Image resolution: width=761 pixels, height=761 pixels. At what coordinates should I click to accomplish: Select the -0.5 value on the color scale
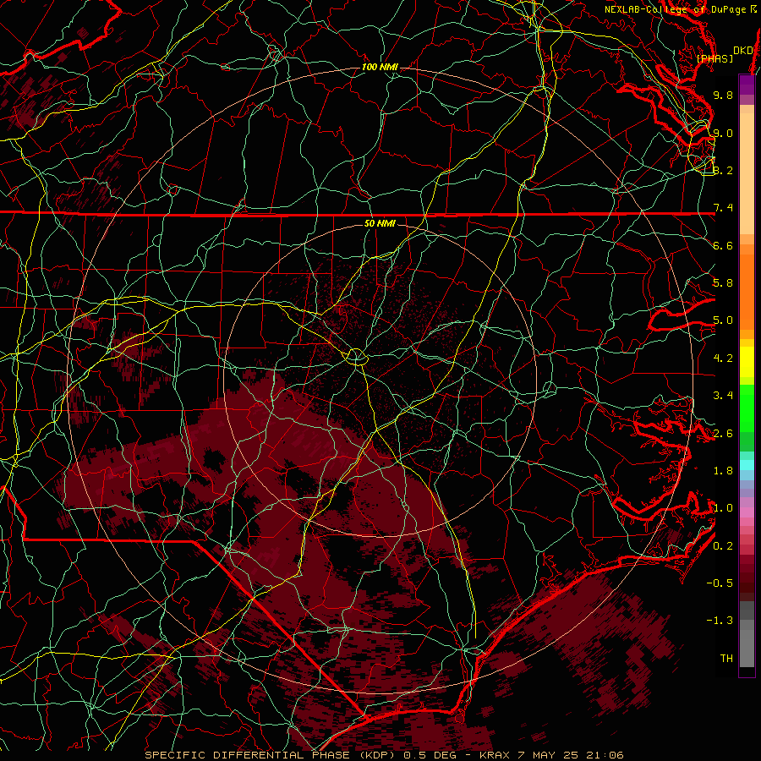pos(720,583)
